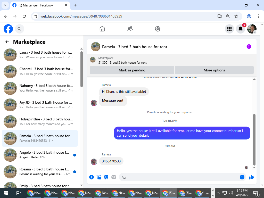Open the Facebook search icon
Image resolution: width=264 pixels, height=198 pixels.
tap(20, 29)
